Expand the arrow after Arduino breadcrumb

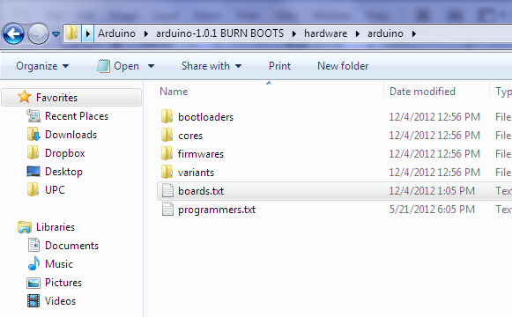146,34
